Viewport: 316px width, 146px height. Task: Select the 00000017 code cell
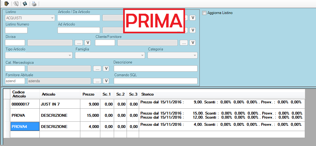(x=25, y=104)
